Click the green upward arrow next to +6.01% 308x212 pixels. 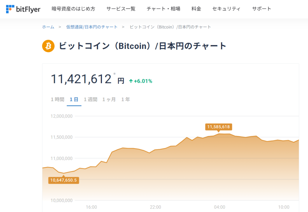[x=131, y=81]
